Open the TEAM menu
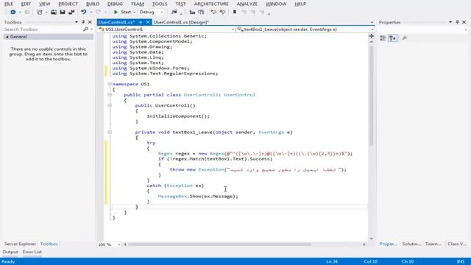This screenshot has height=265, width=471. 138,4
